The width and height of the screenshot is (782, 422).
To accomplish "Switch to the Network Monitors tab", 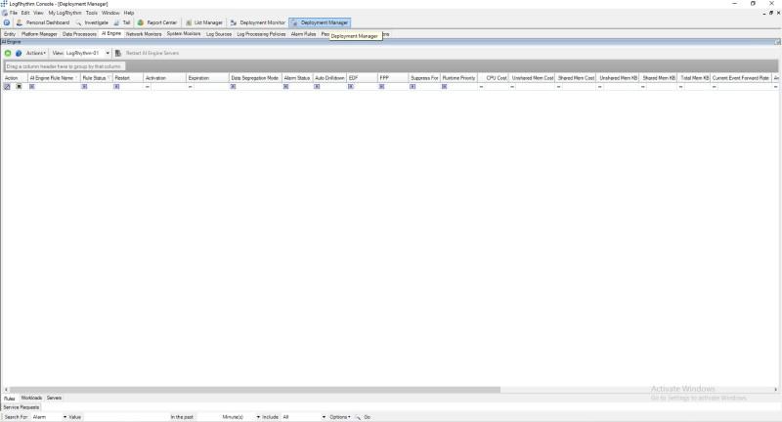I will (x=144, y=34).
